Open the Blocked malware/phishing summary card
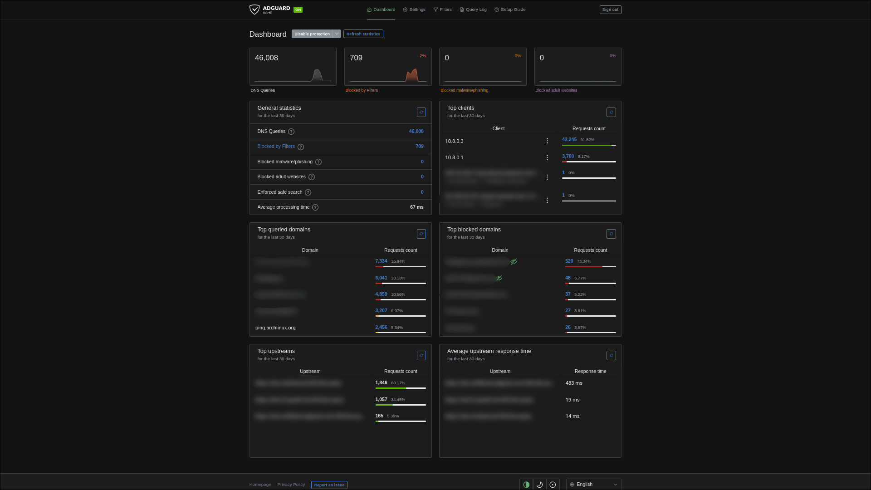871x490 pixels. 483,67
